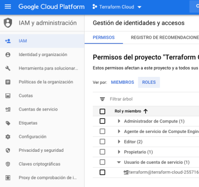Select IAM in the sidebar
This screenshot has width=199, height=187.
click(x=42, y=41)
